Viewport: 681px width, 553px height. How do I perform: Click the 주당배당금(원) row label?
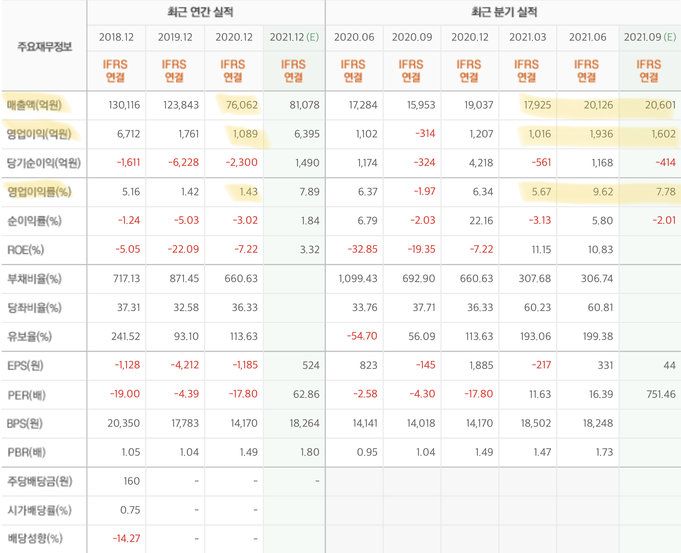(40, 481)
